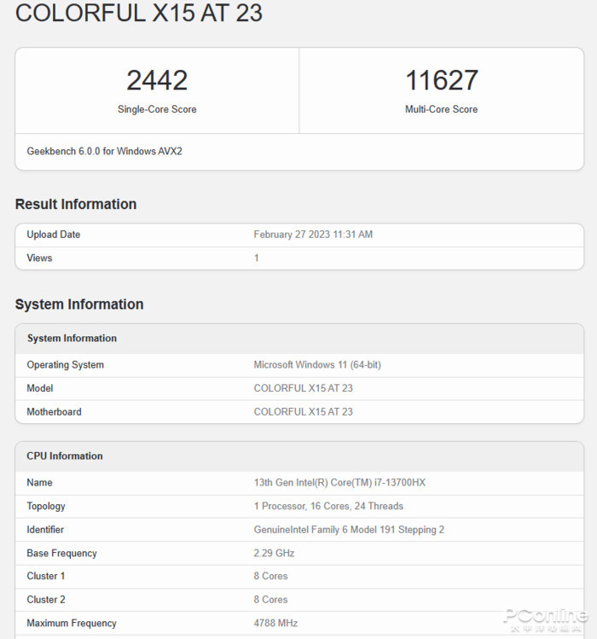Screen dimensions: 597x639
Task: Click the Cluster 2 label
Action: [46, 600]
